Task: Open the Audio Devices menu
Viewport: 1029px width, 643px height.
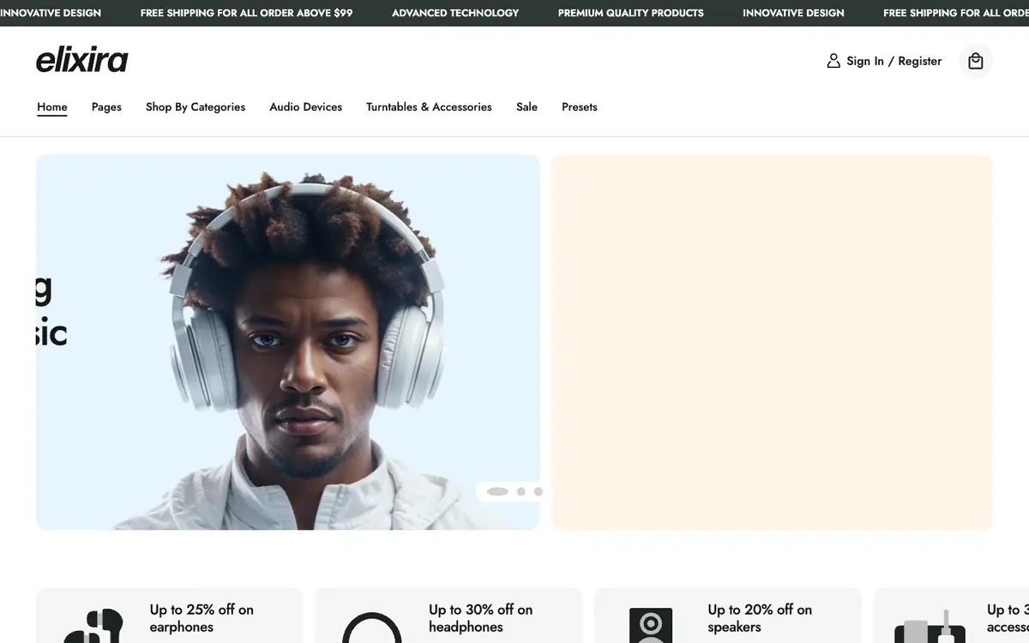Action: click(306, 107)
